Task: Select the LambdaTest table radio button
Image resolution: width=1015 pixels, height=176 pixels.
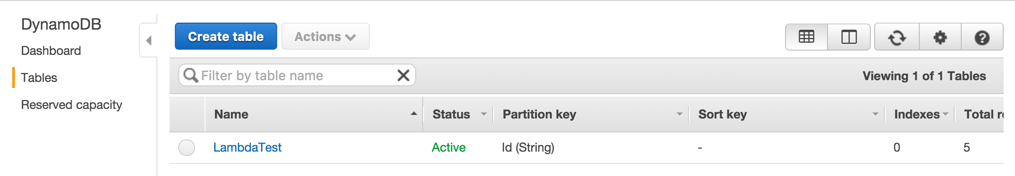Action: (x=187, y=148)
